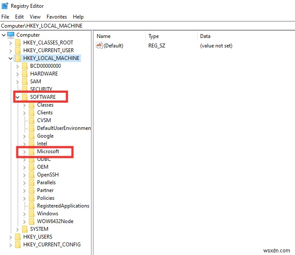The height and width of the screenshot is (255, 295).
Task: Select the WOW6432Node key label
Action: [x=55, y=221]
